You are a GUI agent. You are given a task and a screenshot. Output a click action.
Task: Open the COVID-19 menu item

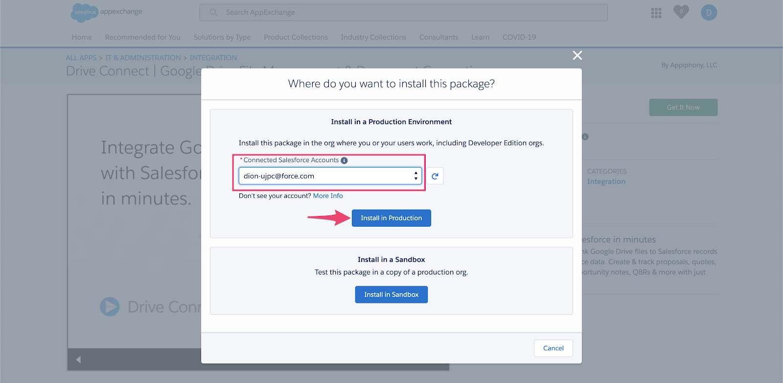(x=519, y=37)
